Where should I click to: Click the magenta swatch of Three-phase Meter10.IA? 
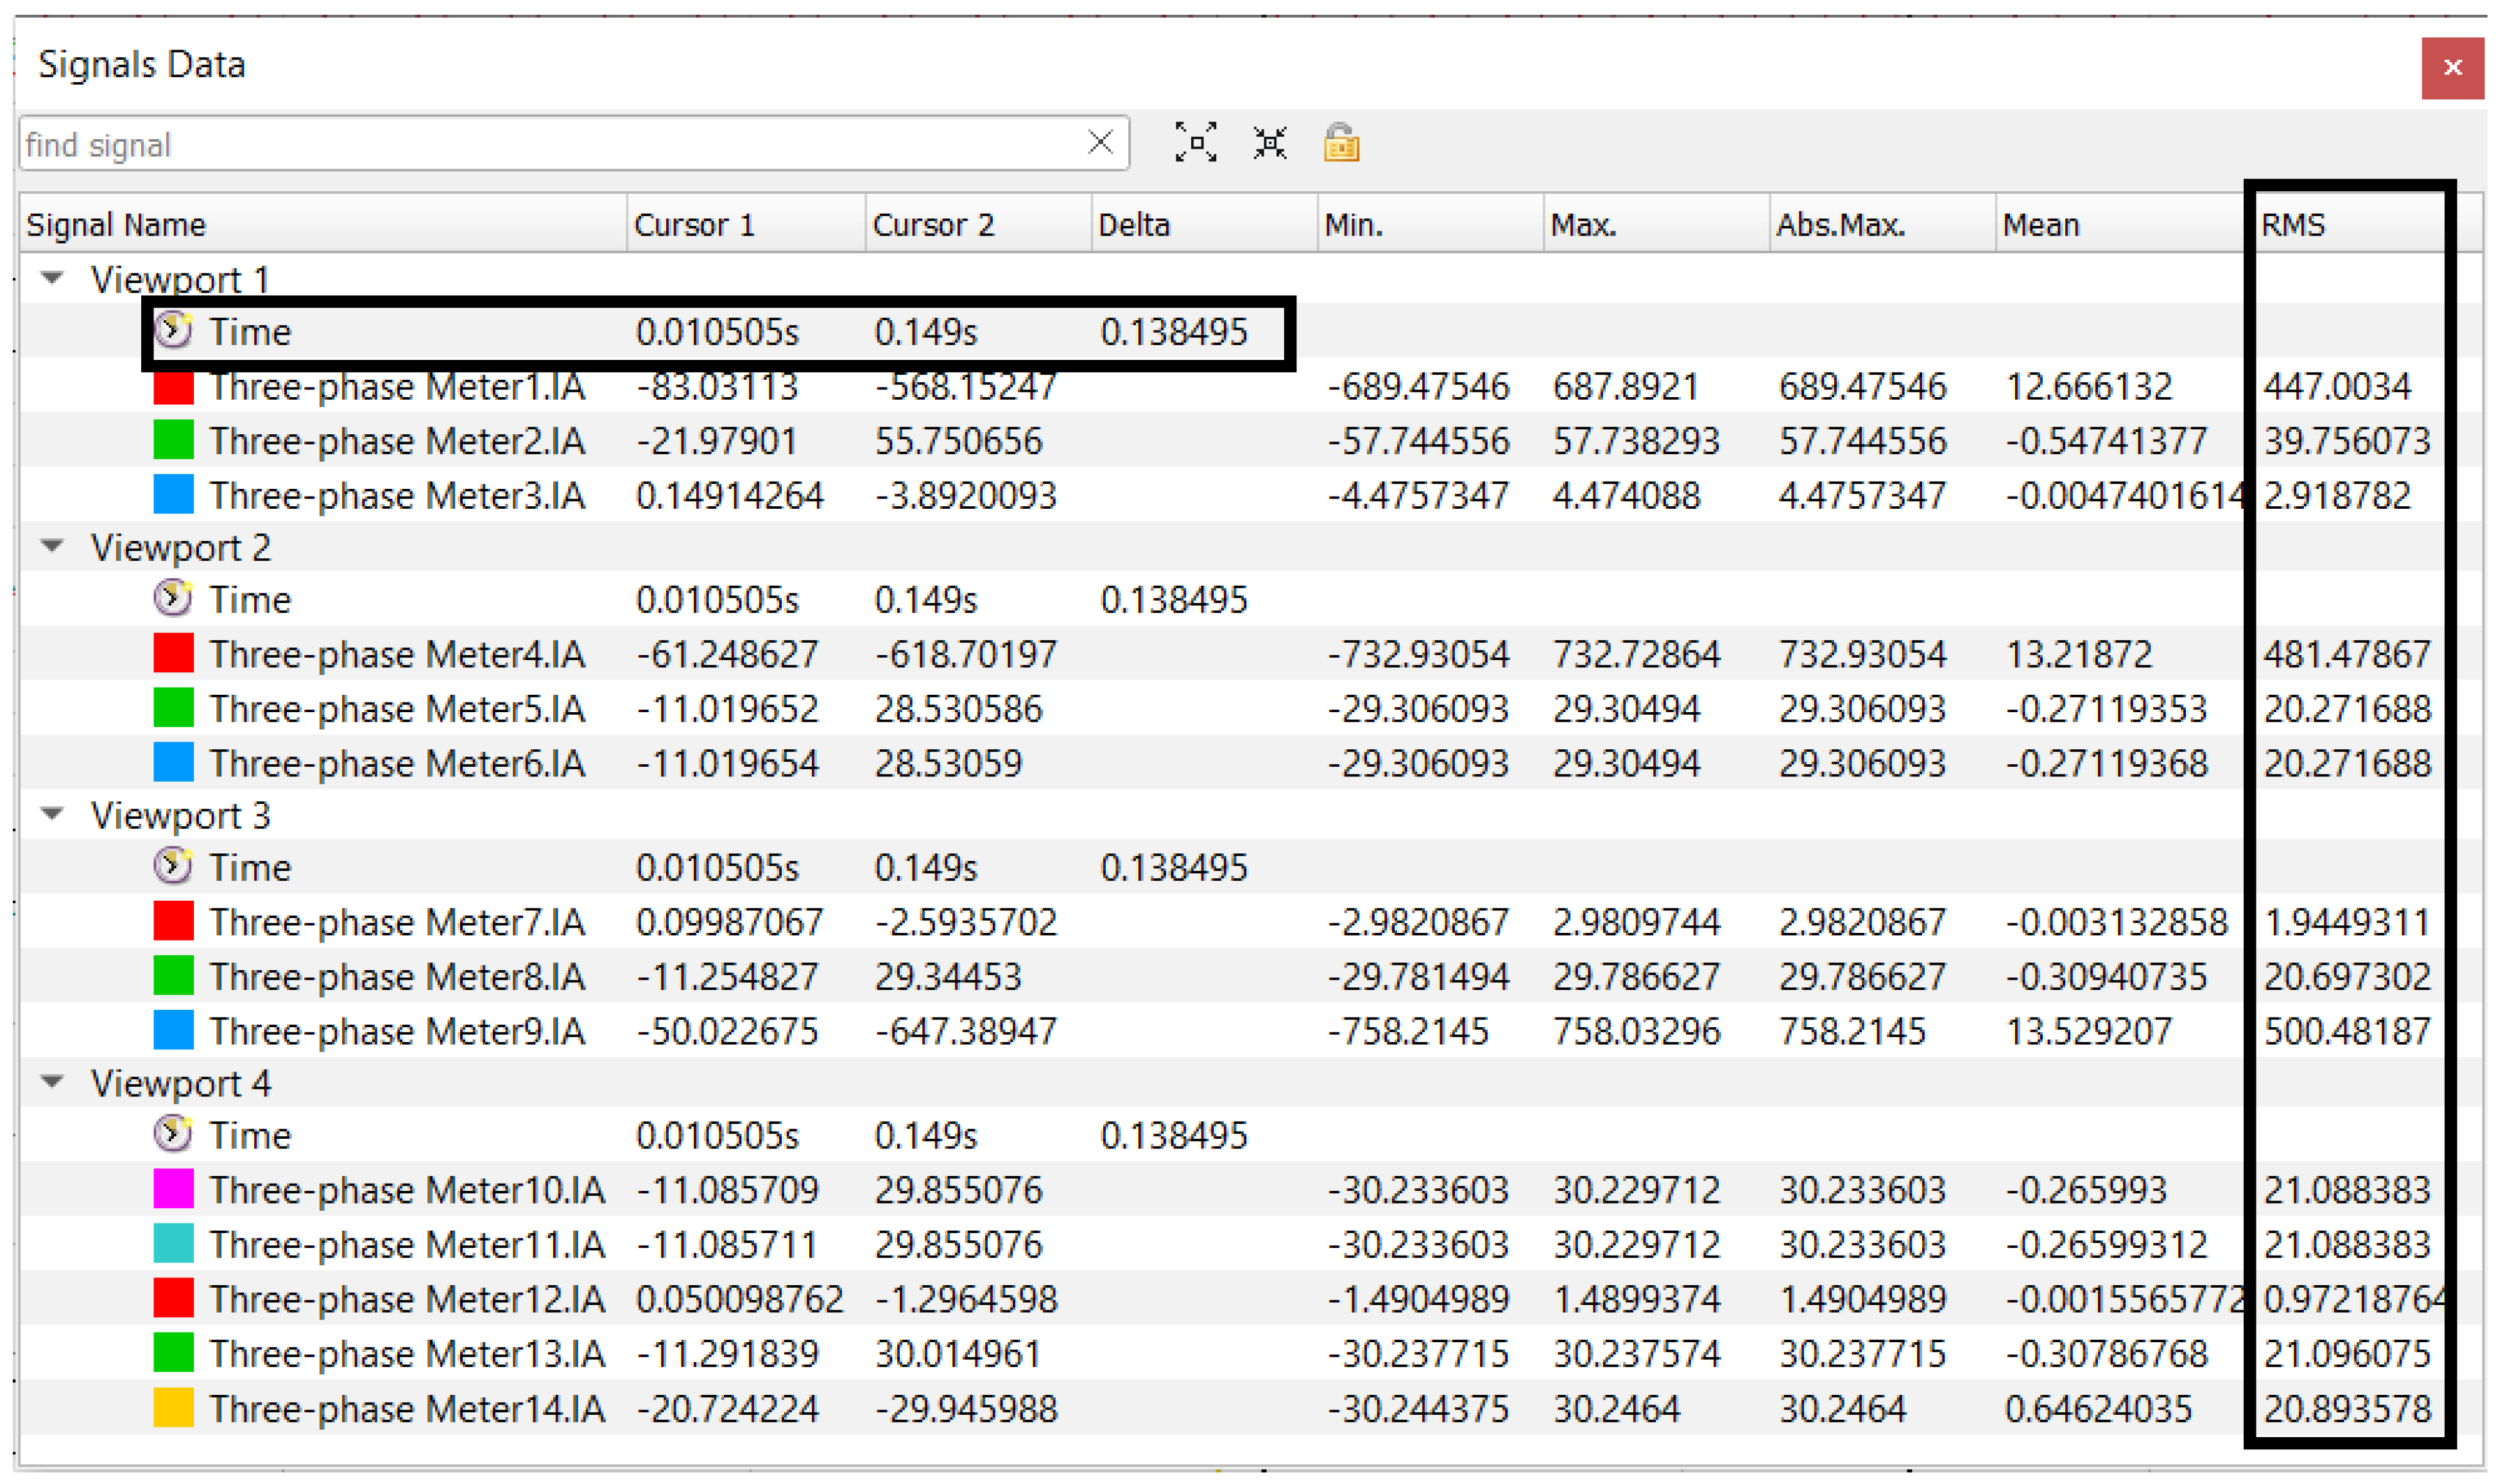[173, 1190]
